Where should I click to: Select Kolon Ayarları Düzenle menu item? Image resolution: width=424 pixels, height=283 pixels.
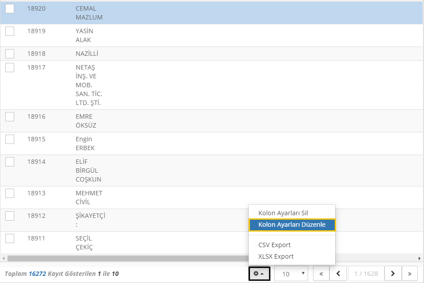tap(292, 225)
